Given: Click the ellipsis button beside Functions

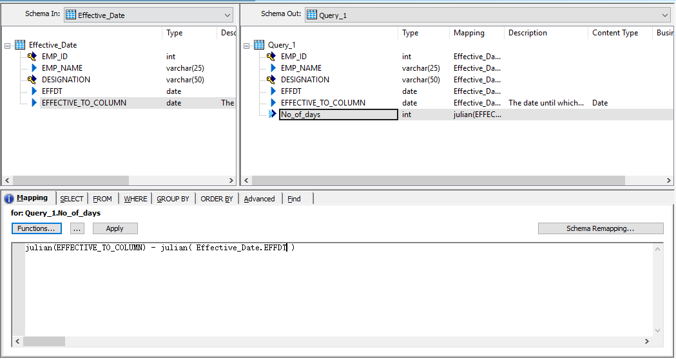Looking at the screenshot, I should point(77,228).
